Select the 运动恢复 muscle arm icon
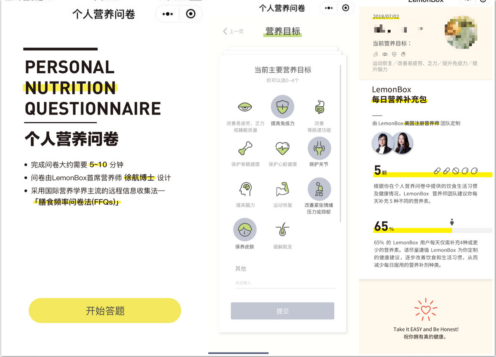The image size is (496, 357). (x=282, y=189)
